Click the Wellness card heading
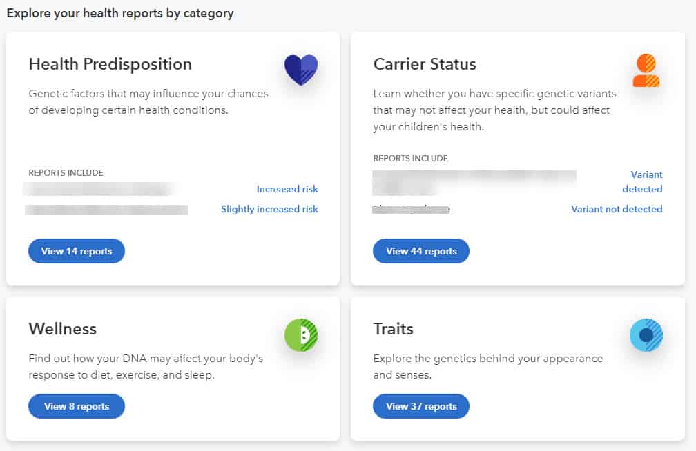 point(63,329)
